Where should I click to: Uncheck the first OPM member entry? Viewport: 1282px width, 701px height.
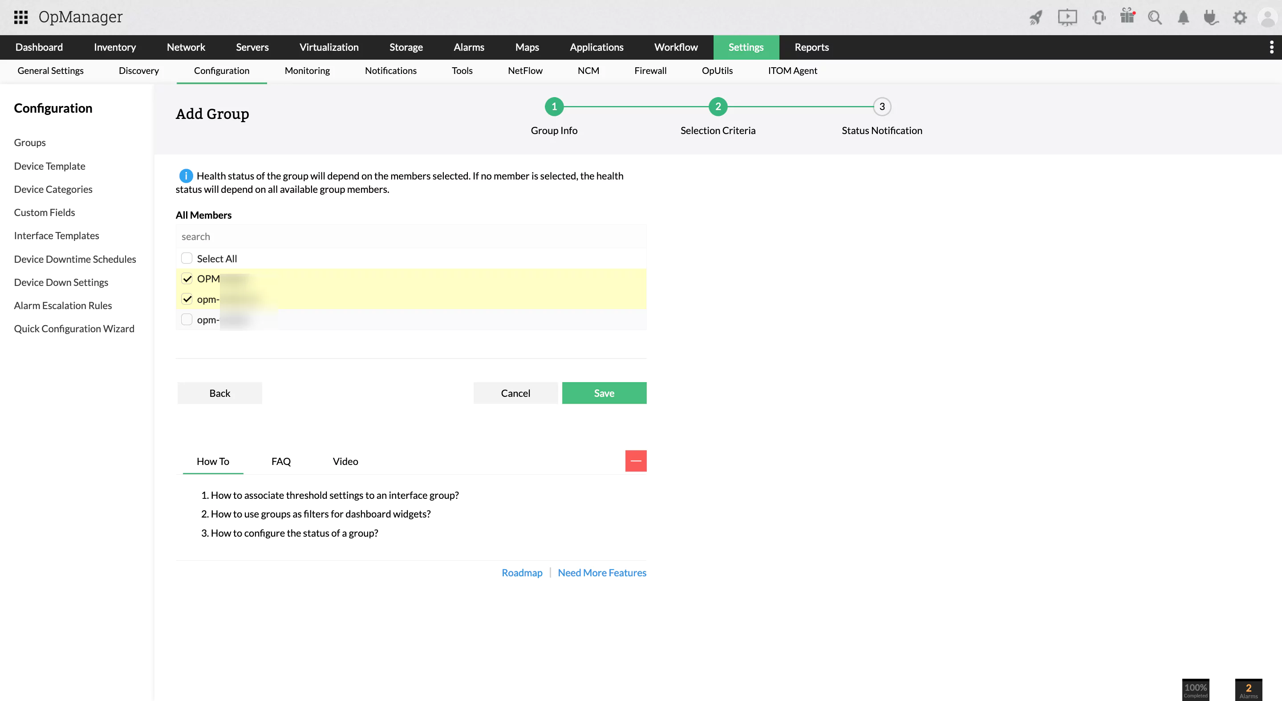[187, 278]
